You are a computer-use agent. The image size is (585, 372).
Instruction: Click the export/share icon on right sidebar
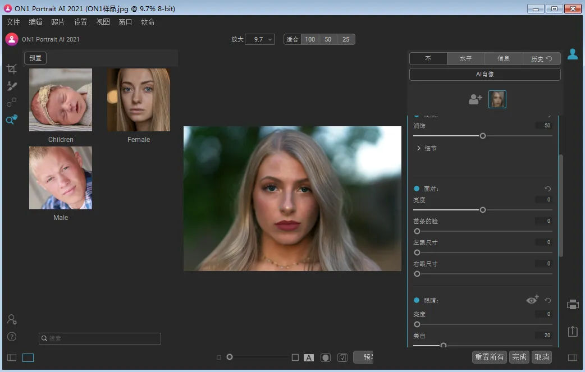[x=572, y=331]
